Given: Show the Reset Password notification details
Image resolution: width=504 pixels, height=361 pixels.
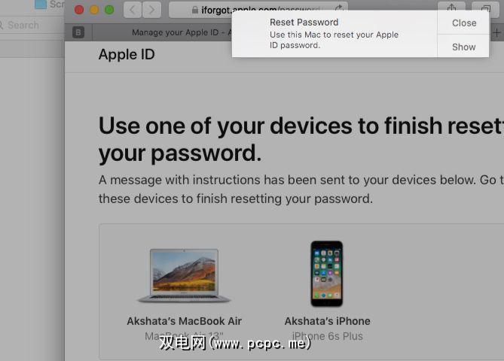Looking at the screenshot, I should point(464,47).
